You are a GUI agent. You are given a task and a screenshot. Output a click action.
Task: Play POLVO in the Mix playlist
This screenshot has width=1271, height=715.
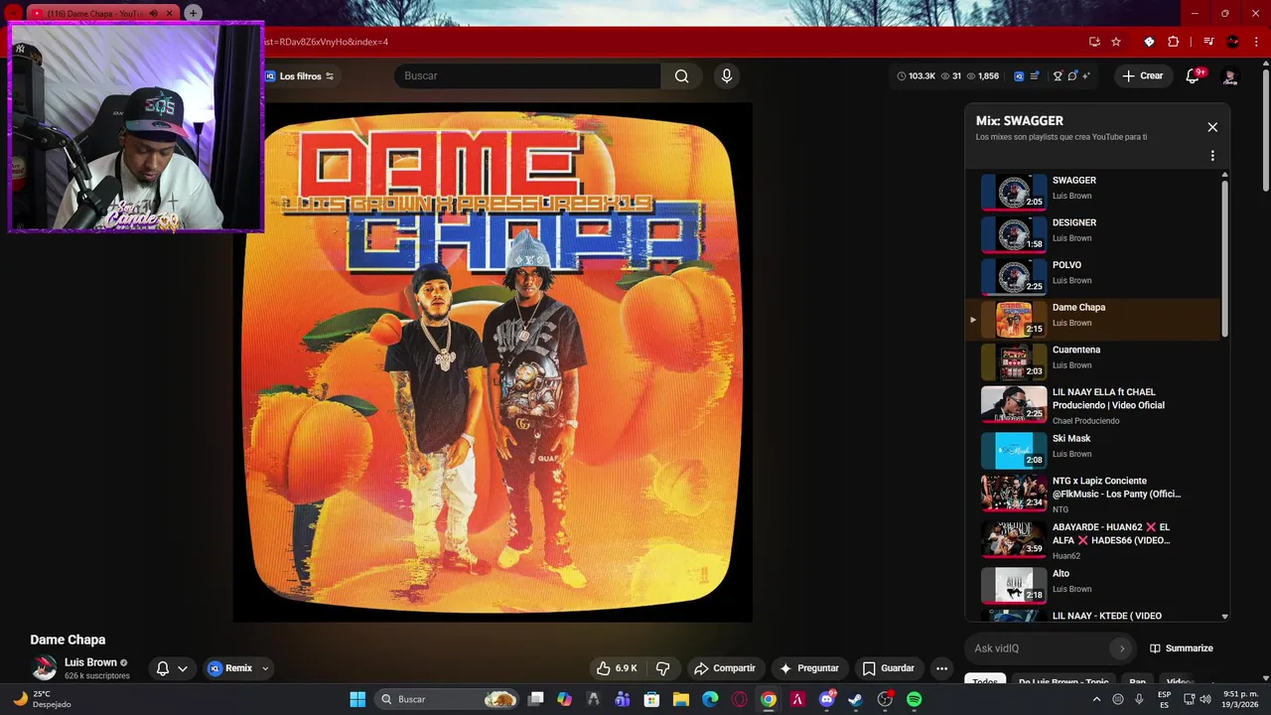coord(1092,277)
